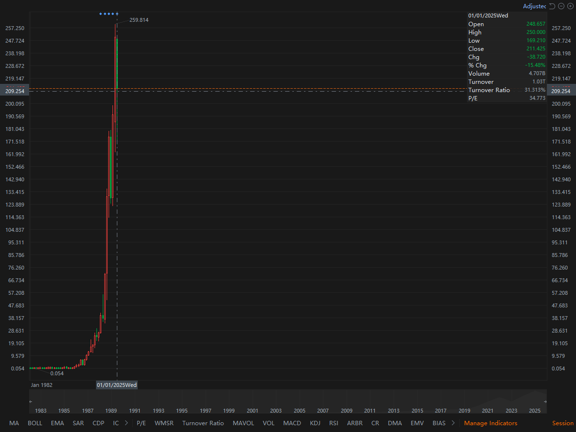The width and height of the screenshot is (576, 432).
Task: Select the Turnover Ratio indicator tab
Action: [203, 423]
